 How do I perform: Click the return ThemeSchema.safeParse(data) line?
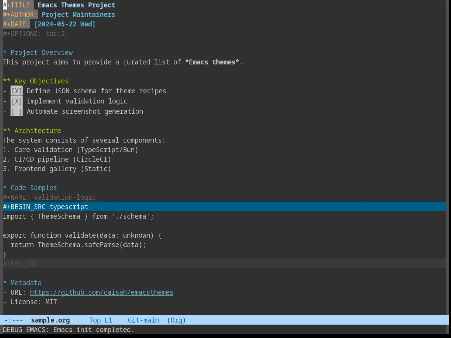[x=78, y=245]
